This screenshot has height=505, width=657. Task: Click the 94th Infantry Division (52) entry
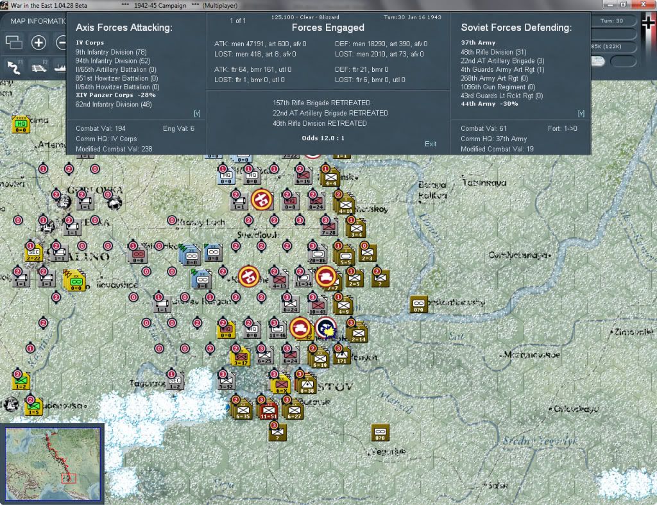pyautogui.click(x=113, y=61)
